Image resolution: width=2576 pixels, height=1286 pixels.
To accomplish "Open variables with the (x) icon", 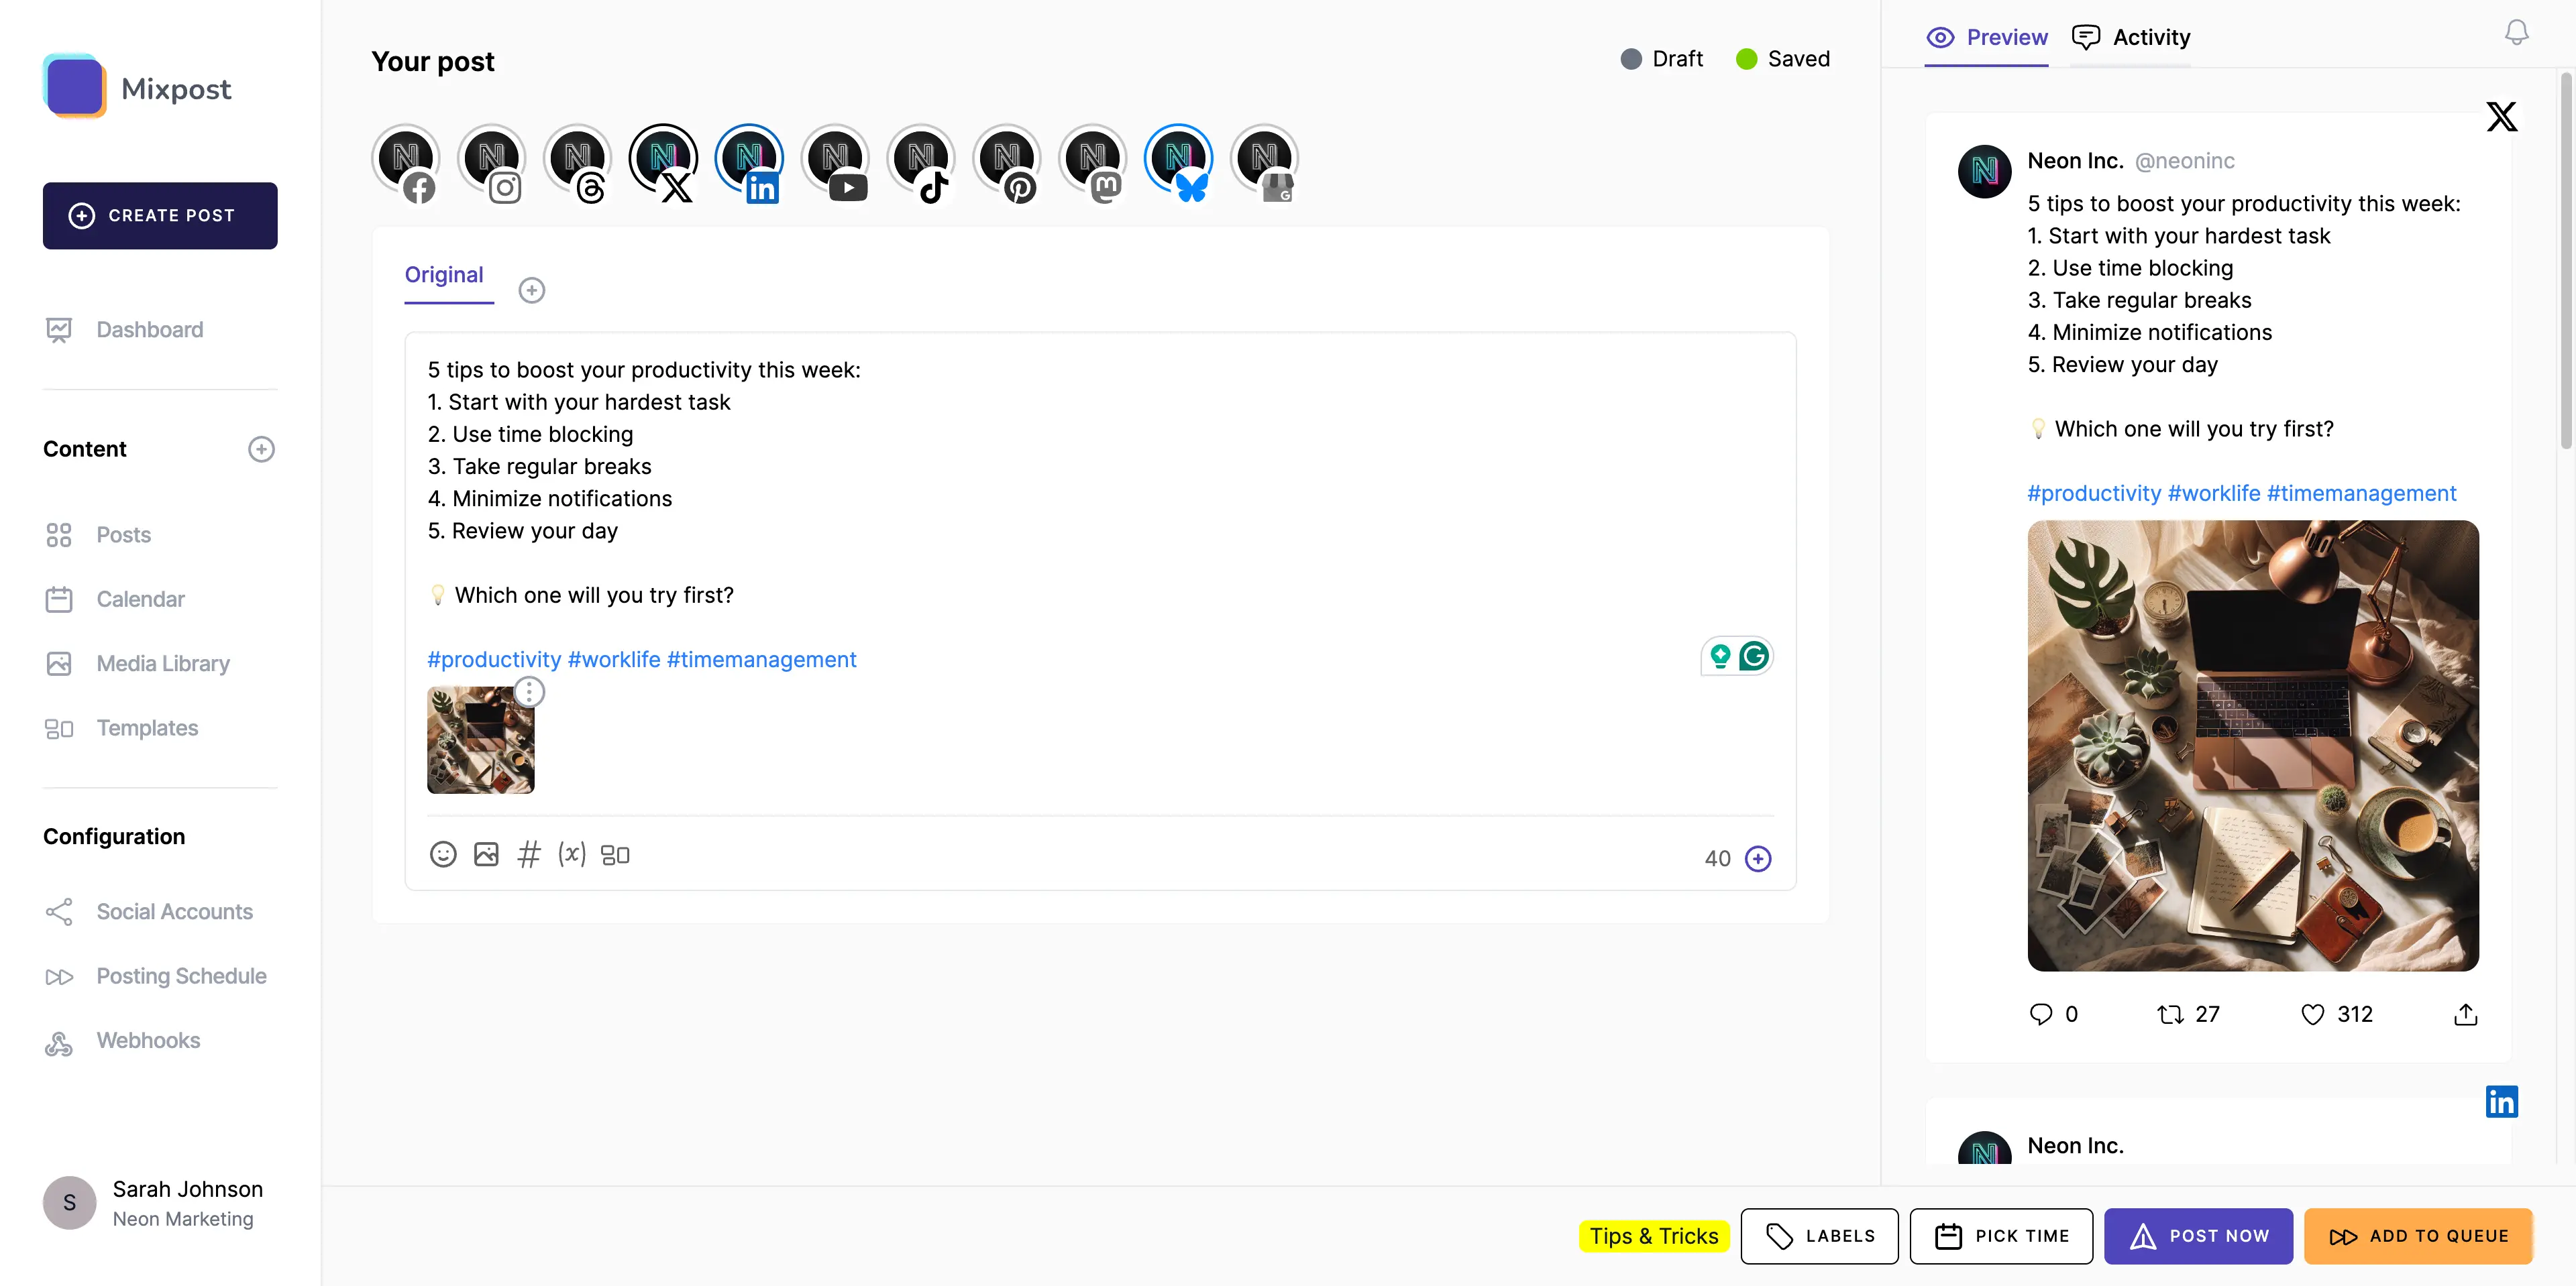I will pos(571,854).
